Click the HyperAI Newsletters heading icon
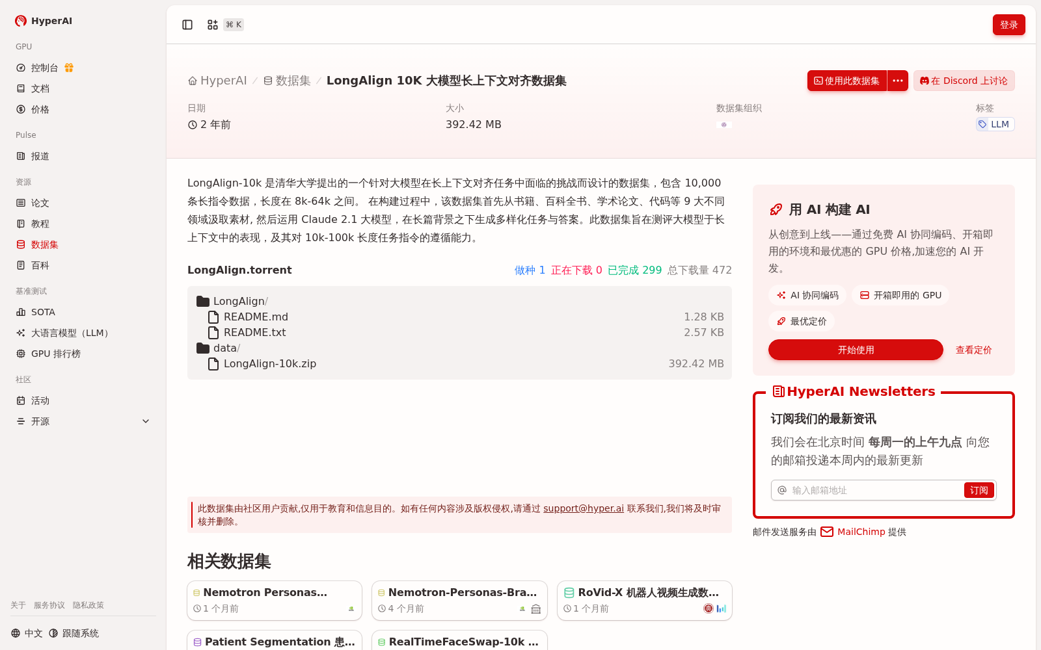The image size is (1041, 650). tap(778, 391)
